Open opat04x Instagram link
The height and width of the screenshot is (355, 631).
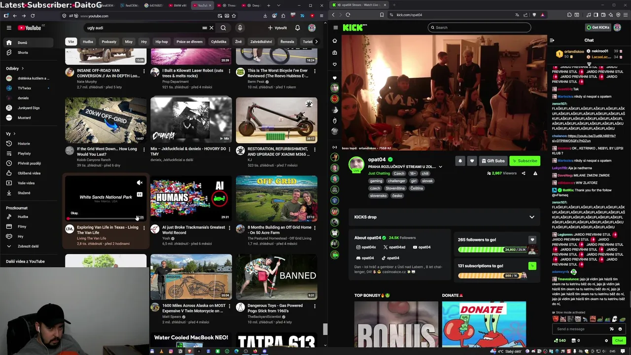(366, 247)
